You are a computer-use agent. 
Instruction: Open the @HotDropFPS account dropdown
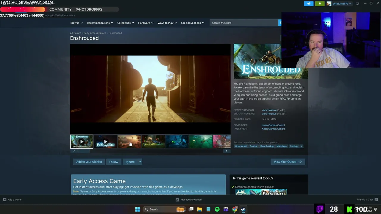tap(342, 4)
